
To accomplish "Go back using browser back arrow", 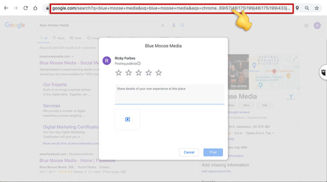I will pyautogui.click(x=6, y=8).
